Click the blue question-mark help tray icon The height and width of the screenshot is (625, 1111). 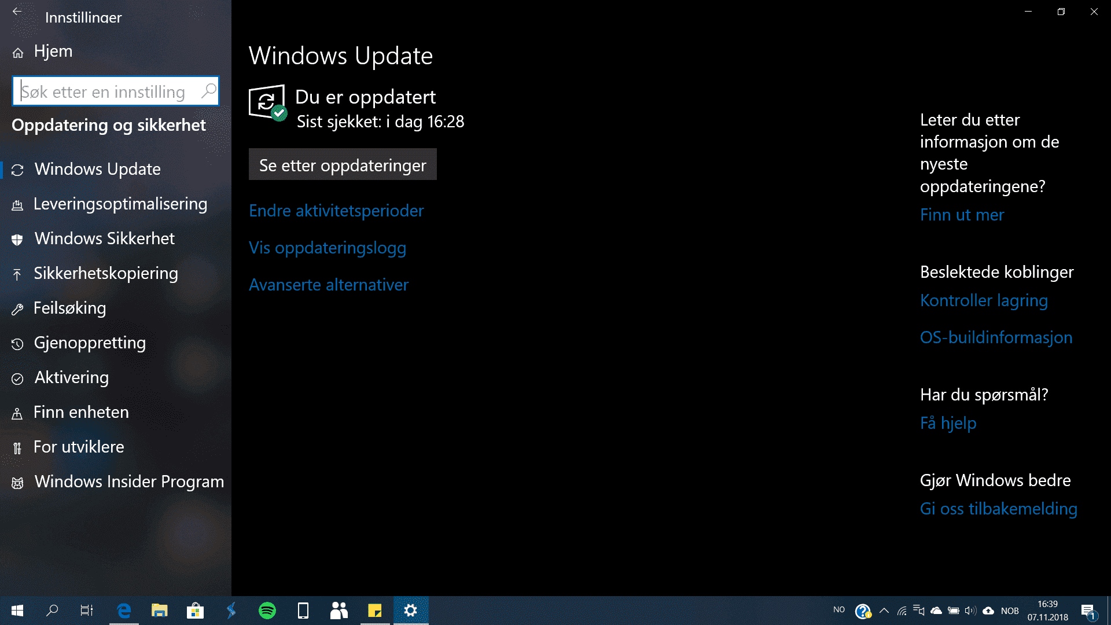pos(863,611)
